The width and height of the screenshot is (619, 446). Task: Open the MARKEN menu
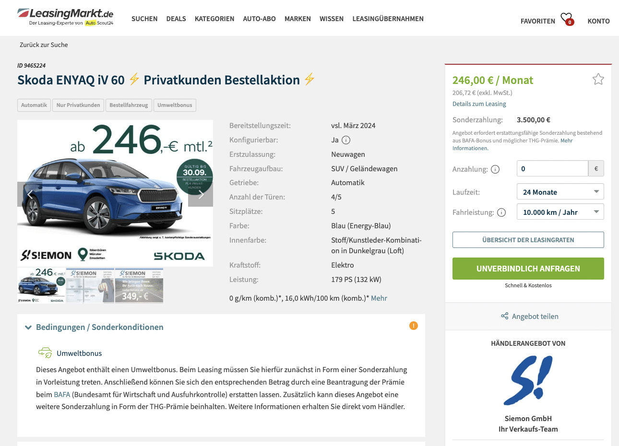(298, 19)
